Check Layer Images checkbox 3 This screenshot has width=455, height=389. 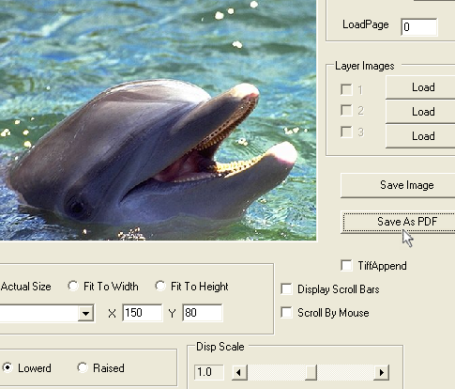click(x=346, y=132)
